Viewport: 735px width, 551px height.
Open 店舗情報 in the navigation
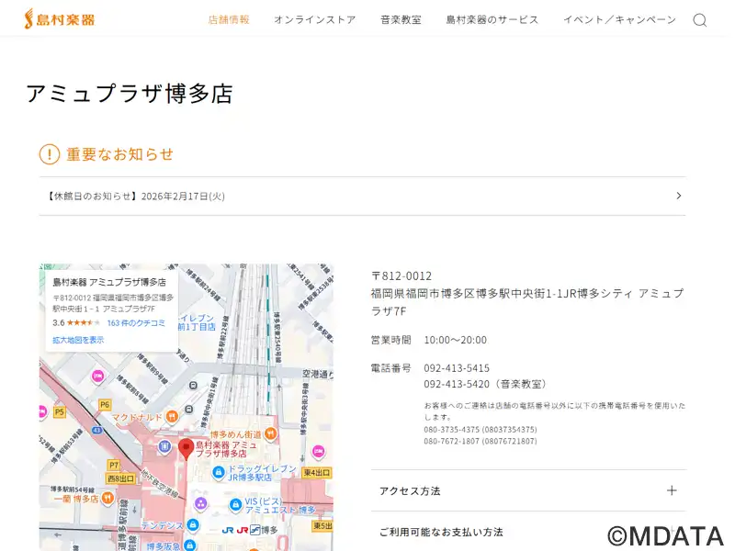pyautogui.click(x=229, y=19)
